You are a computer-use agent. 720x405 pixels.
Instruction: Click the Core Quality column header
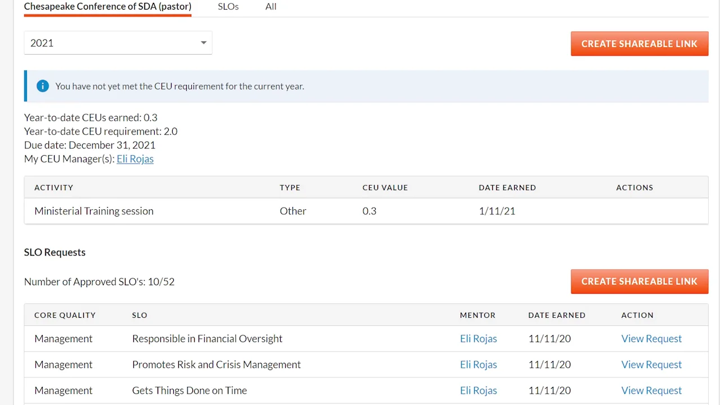coord(65,315)
